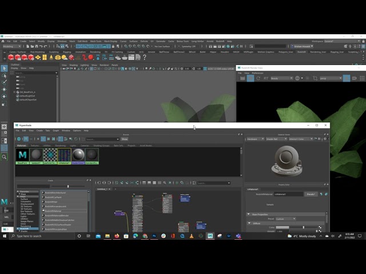This screenshot has width=366, height=274.
Task: Switch to Shading Groups tab in Hypershade
Action: (101, 146)
